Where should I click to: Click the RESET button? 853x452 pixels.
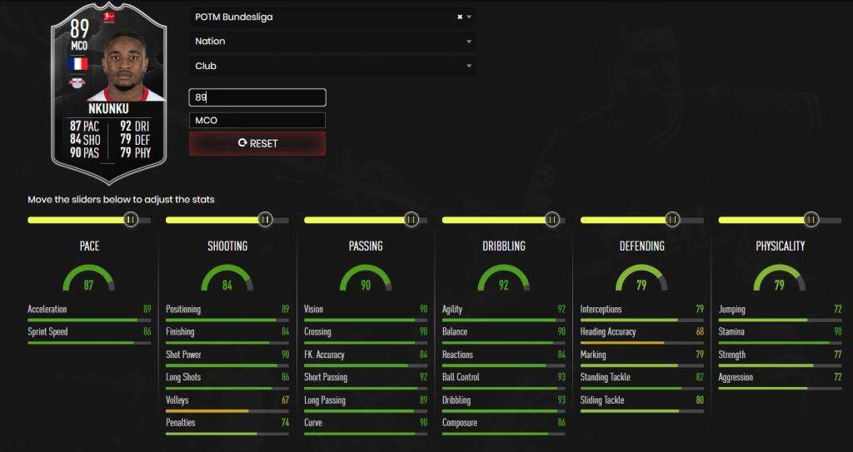257,144
